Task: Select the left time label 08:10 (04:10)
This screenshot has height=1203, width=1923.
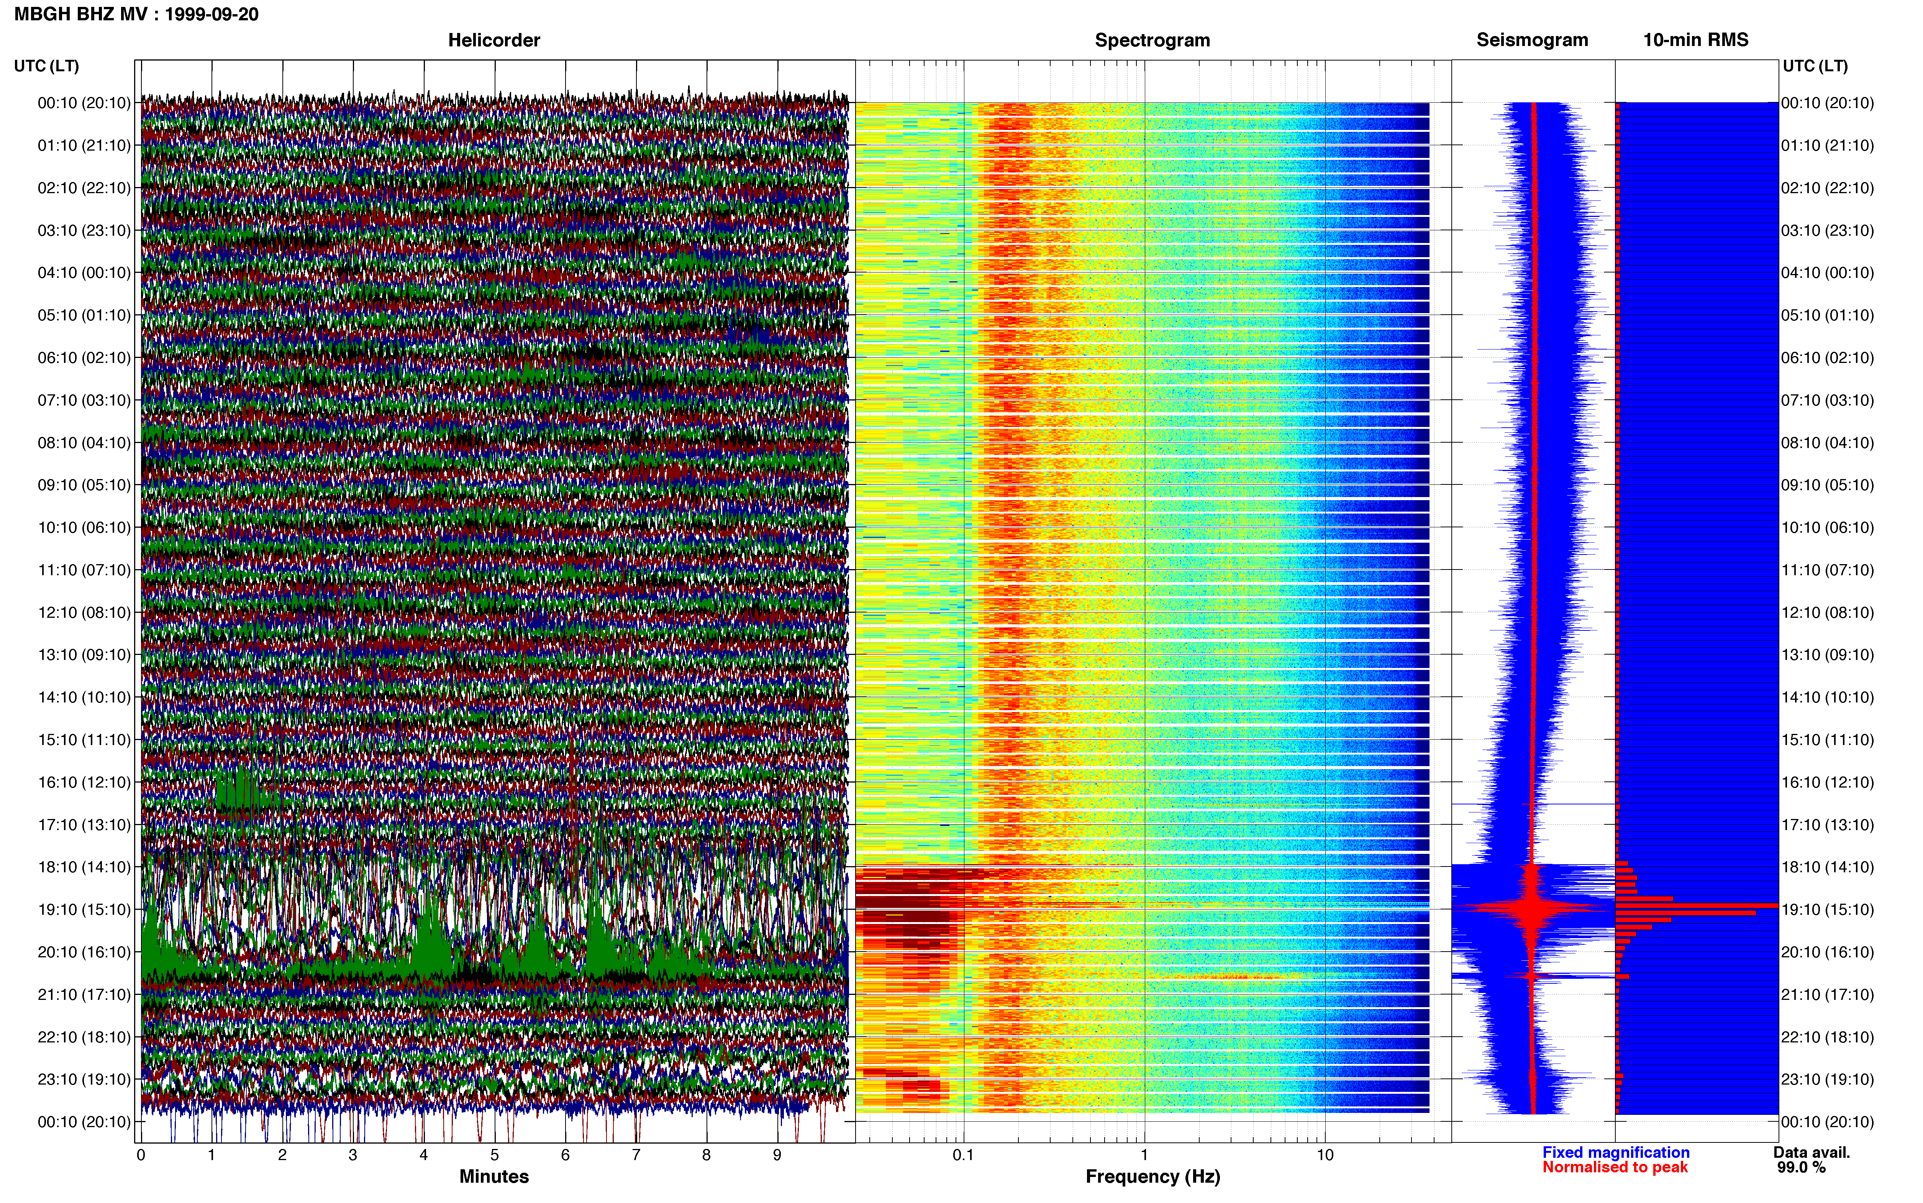Action: [84, 442]
